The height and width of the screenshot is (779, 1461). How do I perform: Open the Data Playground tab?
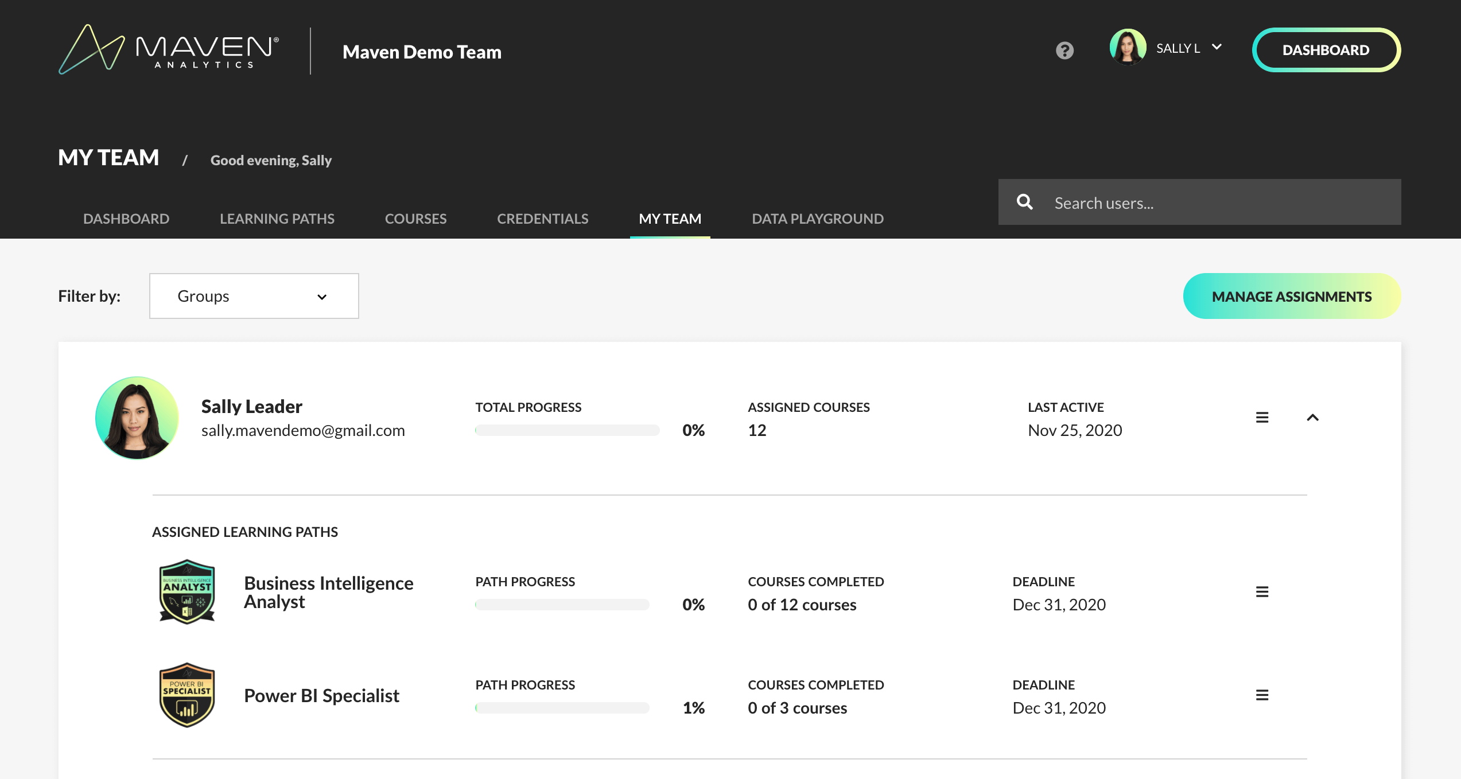click(817, 219)
